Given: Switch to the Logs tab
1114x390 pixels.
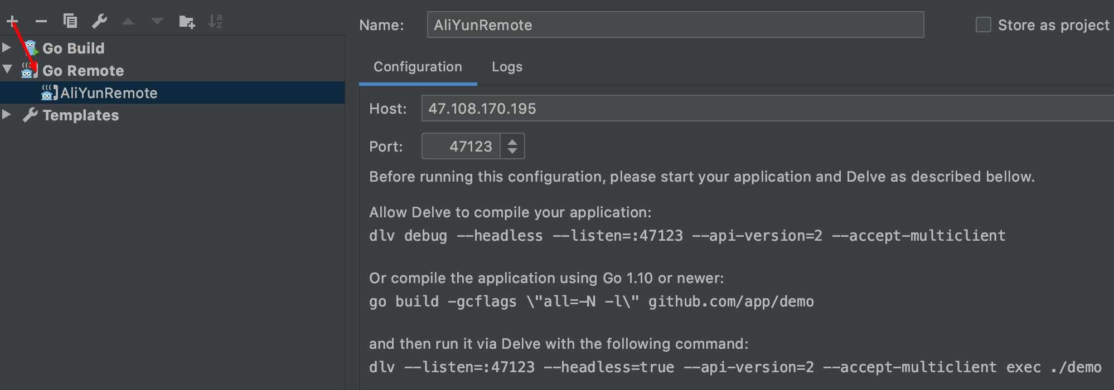Looking at the screenshot, I should (x=507, y=67).
